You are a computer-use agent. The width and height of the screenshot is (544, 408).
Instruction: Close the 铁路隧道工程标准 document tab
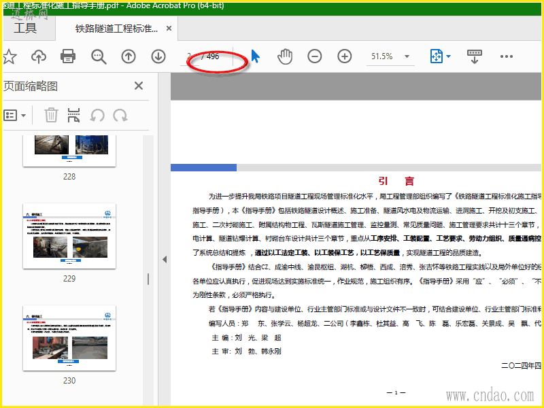(169, 28)
